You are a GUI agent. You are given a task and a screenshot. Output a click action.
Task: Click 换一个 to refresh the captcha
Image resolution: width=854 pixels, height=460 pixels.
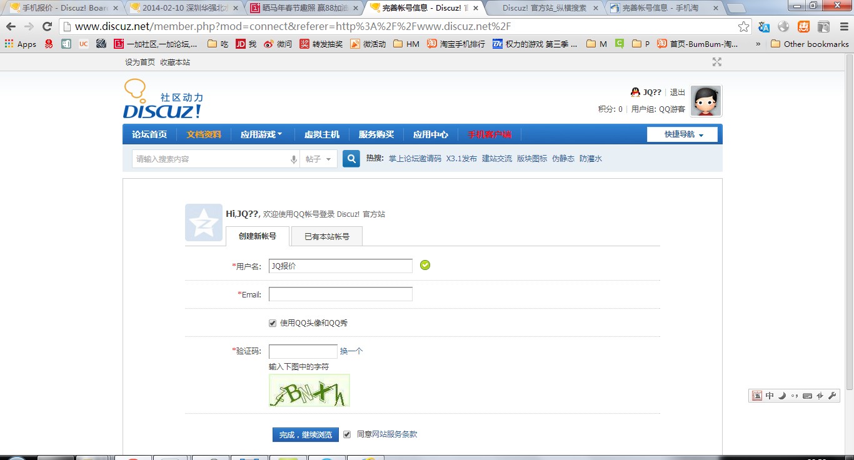[351, 351]
